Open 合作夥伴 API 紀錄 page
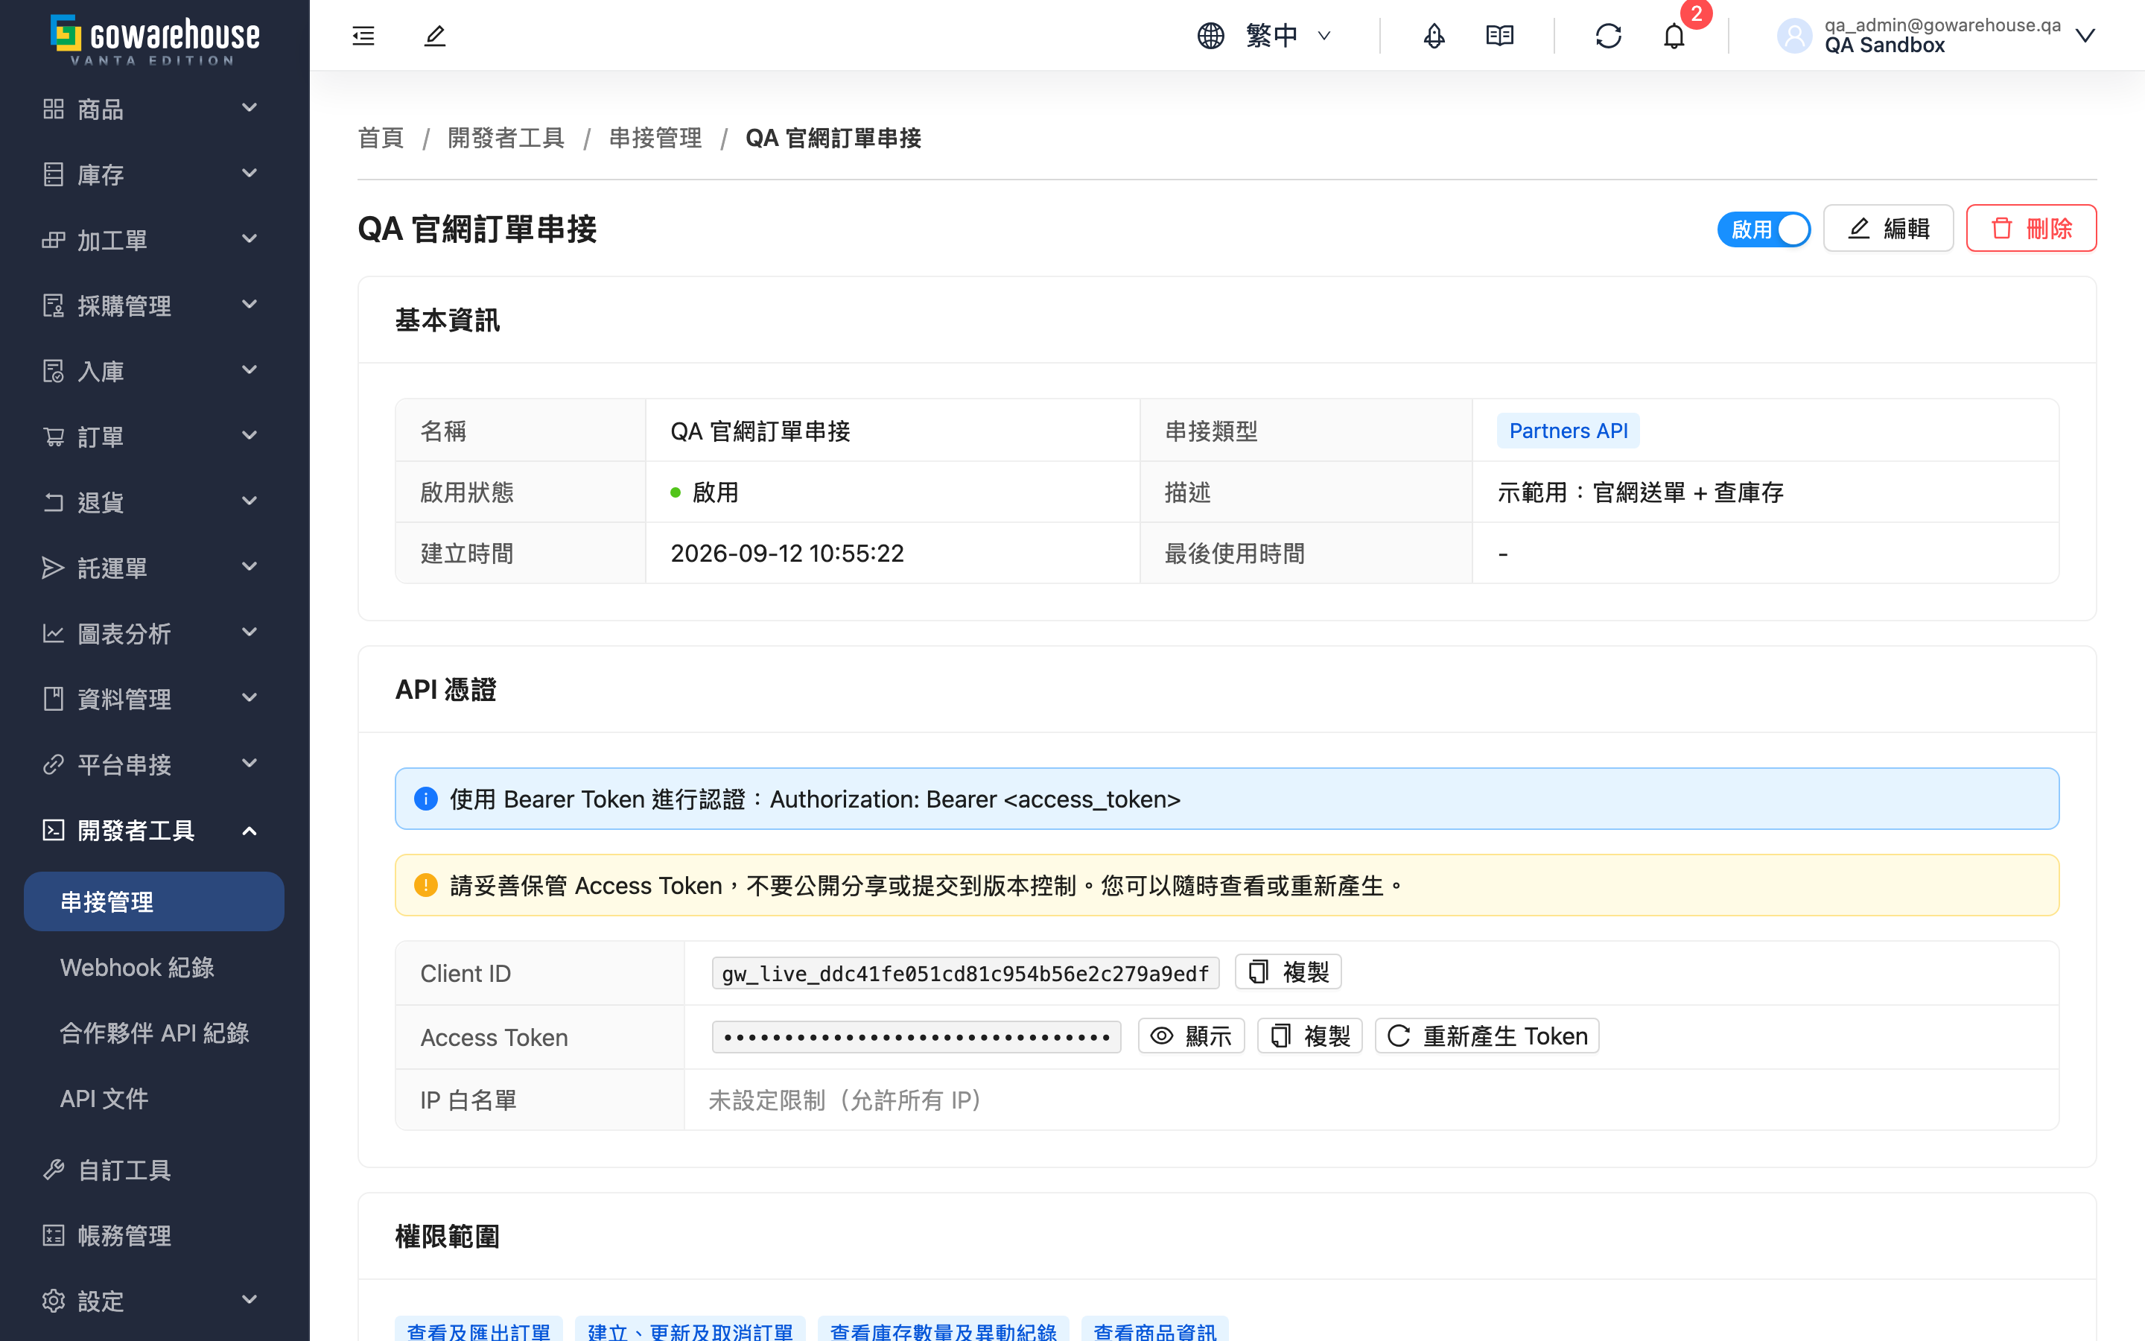This screenshot has height=1341, width=2145. pyautogui.click(x=154, y=1033)
